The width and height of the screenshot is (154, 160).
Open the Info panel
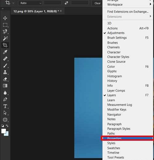tap(128, 86)
